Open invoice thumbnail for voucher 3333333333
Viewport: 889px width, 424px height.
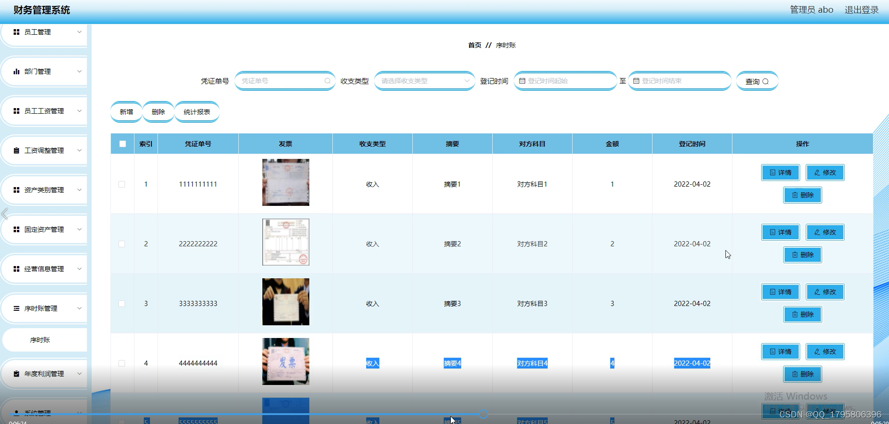[286, 302]
